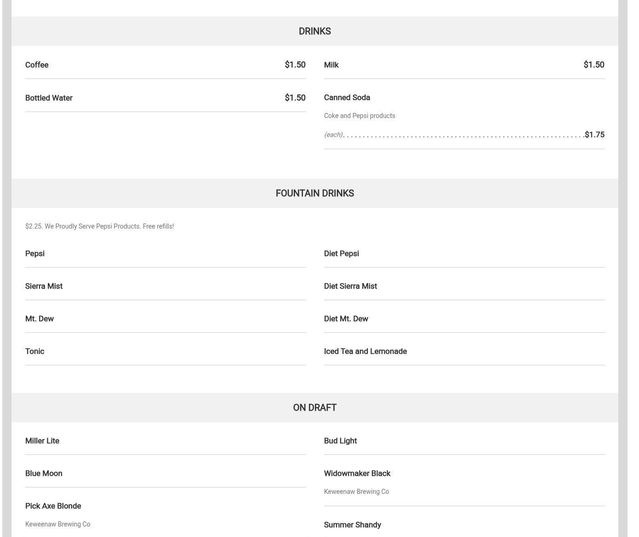The width and height of the screenshot is (639, 537).
Task: Choose the Diet Mt. Dew item
Action: 346,319
